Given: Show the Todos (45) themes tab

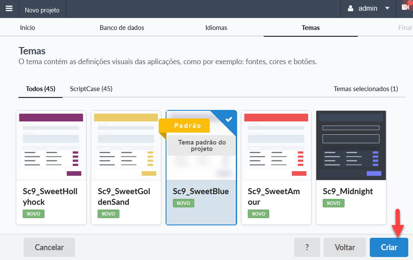Looking at the screenshot, I should pyautogui.click(x=40, y=89).
